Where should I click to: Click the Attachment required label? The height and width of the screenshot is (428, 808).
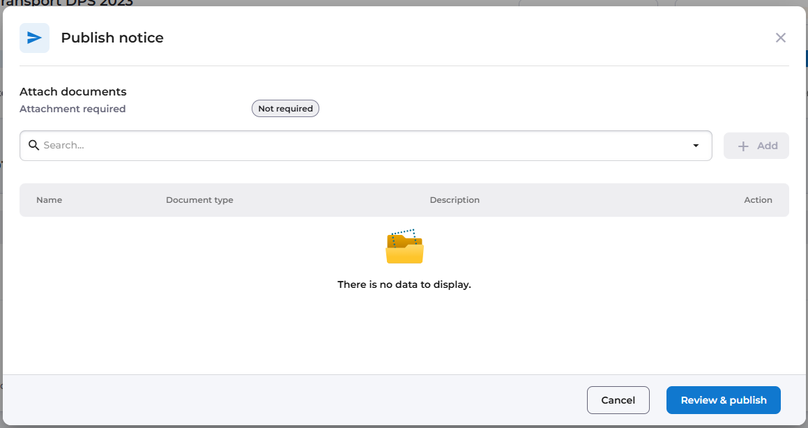(x=73, y=109)
